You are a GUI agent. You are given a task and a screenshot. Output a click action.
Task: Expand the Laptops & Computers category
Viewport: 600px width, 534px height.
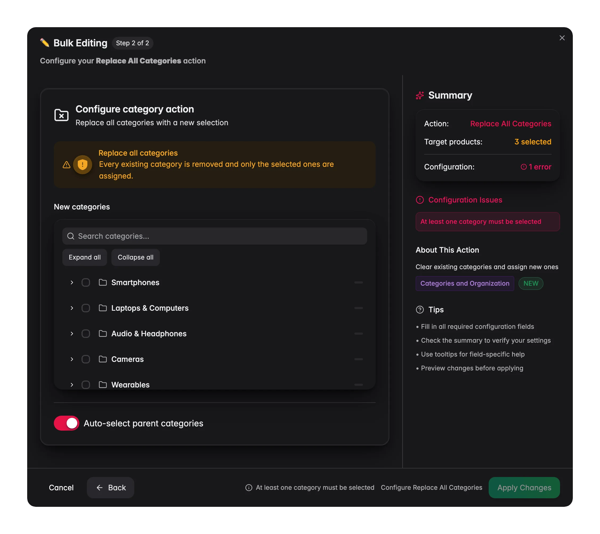pos(72,308)
